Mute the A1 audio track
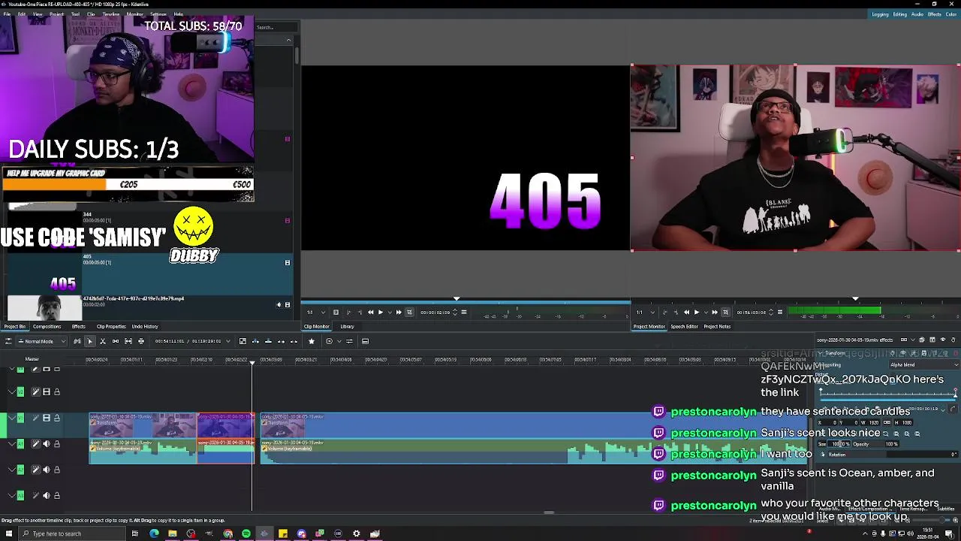Screen dimensions: 961x541 47,444
